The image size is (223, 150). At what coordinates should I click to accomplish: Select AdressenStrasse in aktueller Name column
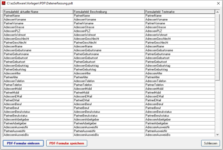pyautogui.click(x=38, y=27)
